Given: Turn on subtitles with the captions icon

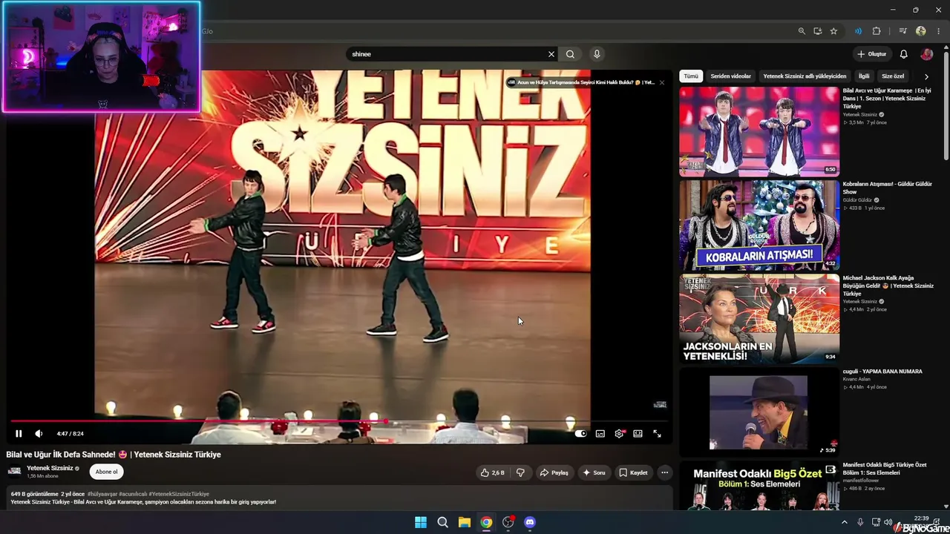Looking at the screenshot, I should tap(600, 434).
